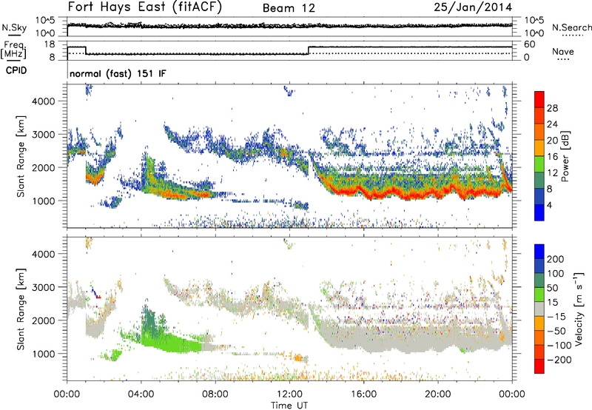The width and height of the screenshot is (592, 410).
Task: Click the Fort Hays East (fitACF) title
Action: (145, 7)
